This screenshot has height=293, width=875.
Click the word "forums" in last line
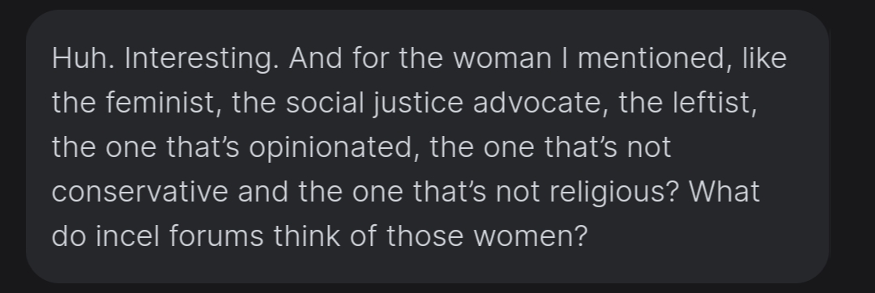[216, 236]
